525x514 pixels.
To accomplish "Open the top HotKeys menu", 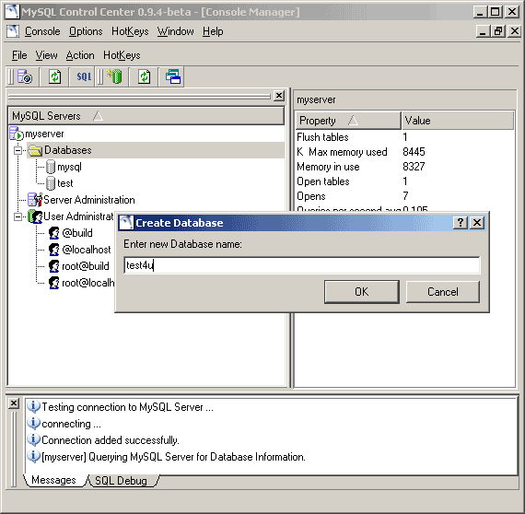I will pos(130,31).
